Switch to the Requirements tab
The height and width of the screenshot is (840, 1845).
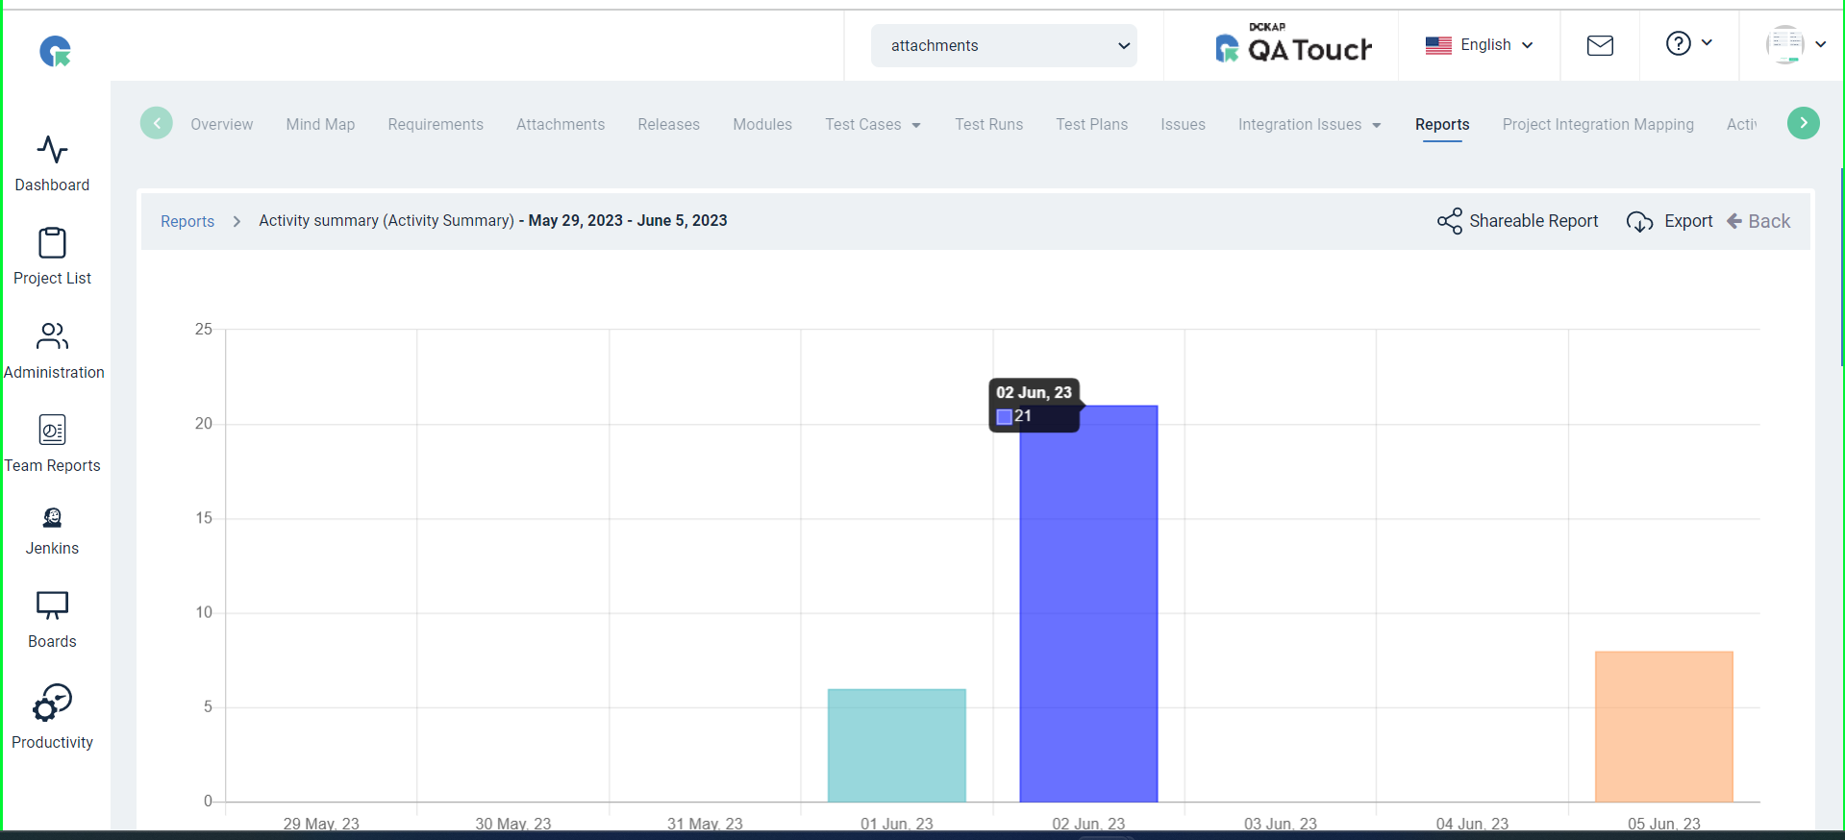436,125
